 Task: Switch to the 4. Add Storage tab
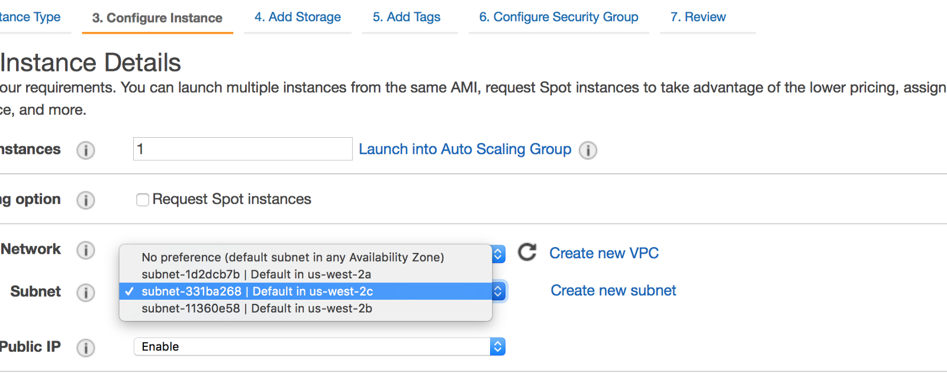pos(298,17)
